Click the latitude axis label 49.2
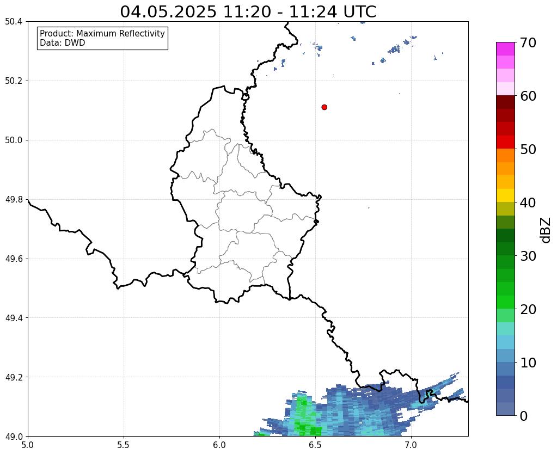Image resolution: width=557 pixels, height=454 pixels. point(14,377)
